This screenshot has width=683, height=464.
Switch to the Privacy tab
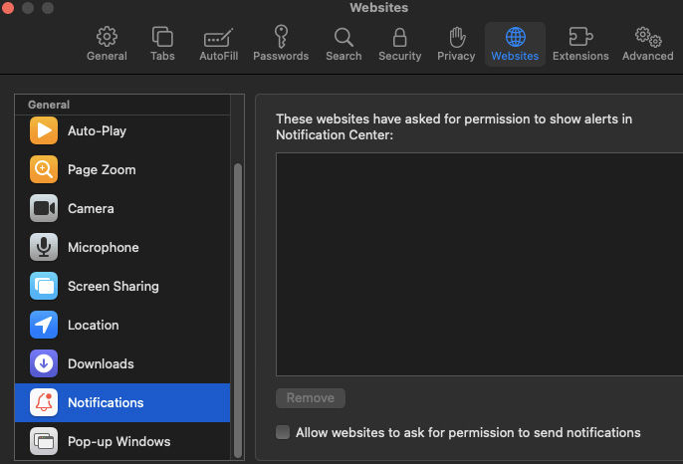[456, 44]
